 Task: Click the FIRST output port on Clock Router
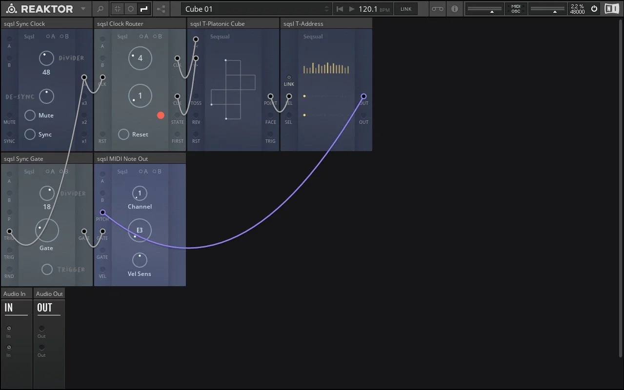point(177,134)
